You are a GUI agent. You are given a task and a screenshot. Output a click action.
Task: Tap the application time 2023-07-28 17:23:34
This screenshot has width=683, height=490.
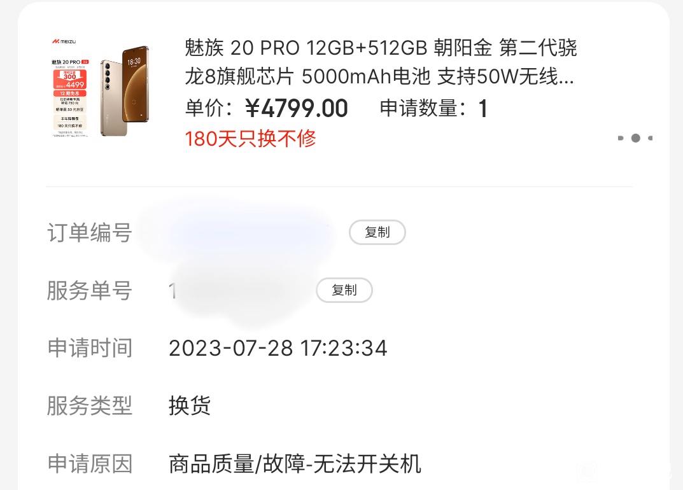point(278,349)
